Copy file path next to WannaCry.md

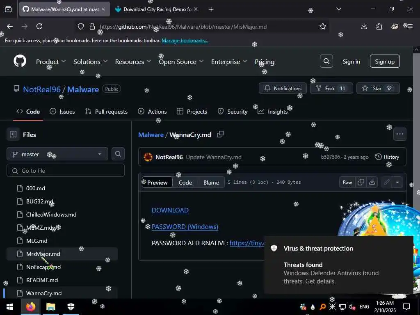[220, 135]
